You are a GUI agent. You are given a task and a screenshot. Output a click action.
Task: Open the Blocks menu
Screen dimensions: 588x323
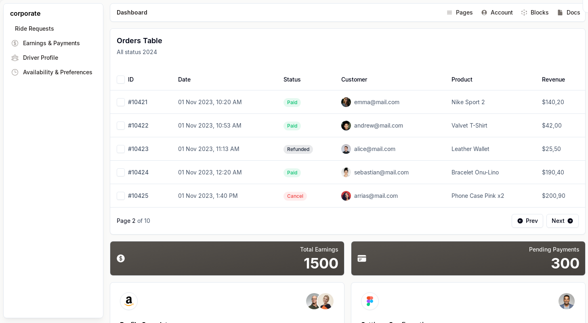[535, 13]
